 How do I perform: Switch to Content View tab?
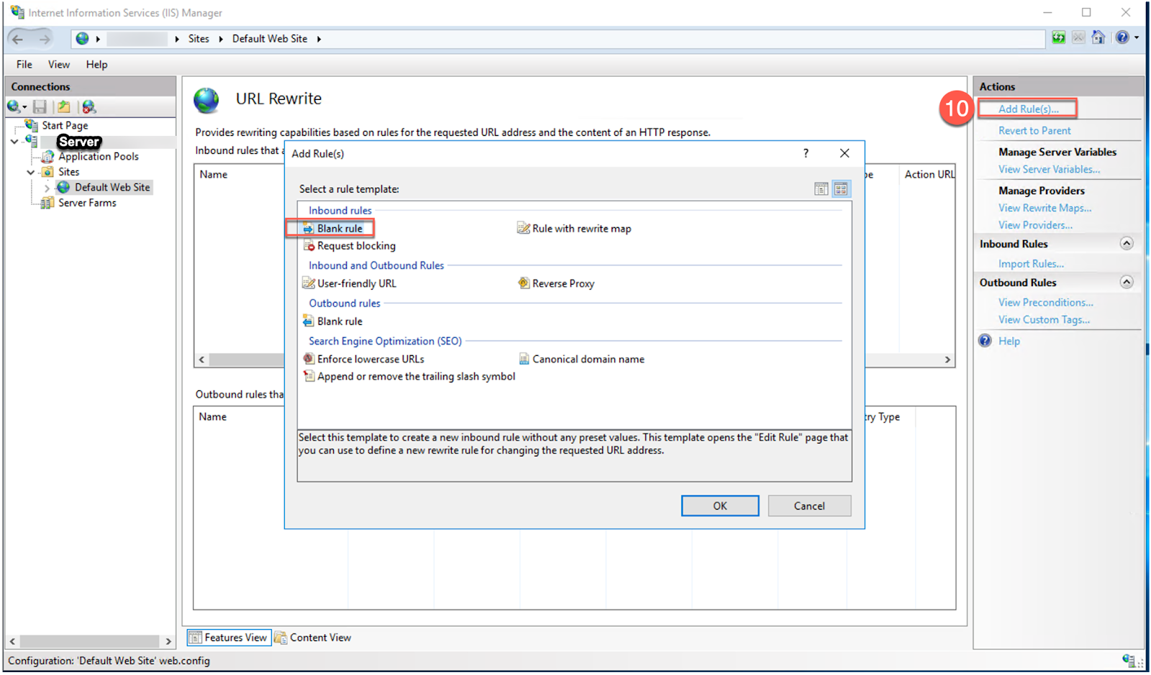[313, 637]
